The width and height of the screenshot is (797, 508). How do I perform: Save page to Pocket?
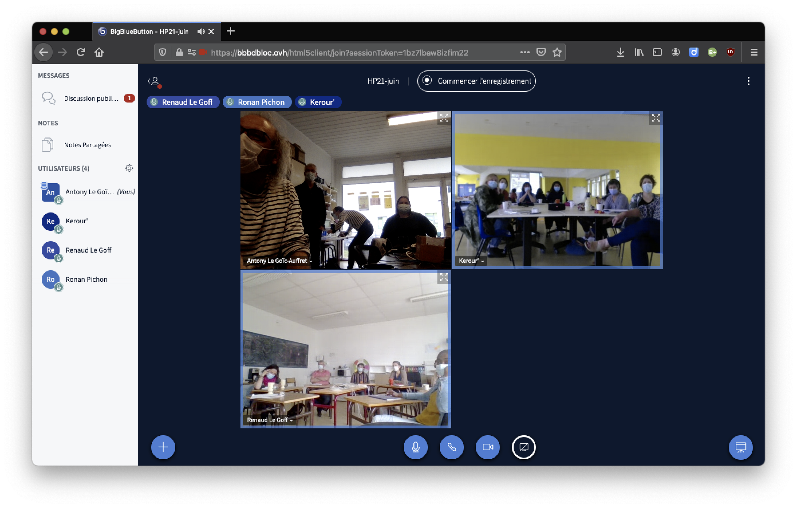click(x=541, y=52)
